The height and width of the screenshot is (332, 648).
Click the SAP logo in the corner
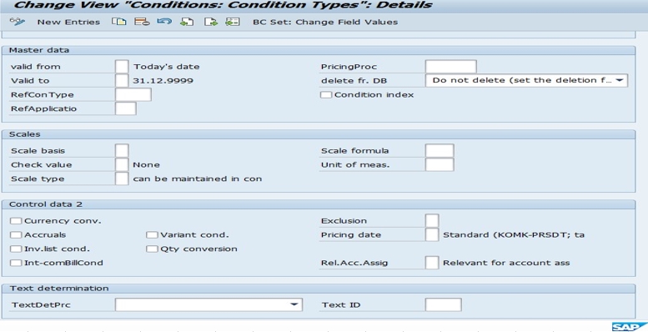tap(630, 327)
